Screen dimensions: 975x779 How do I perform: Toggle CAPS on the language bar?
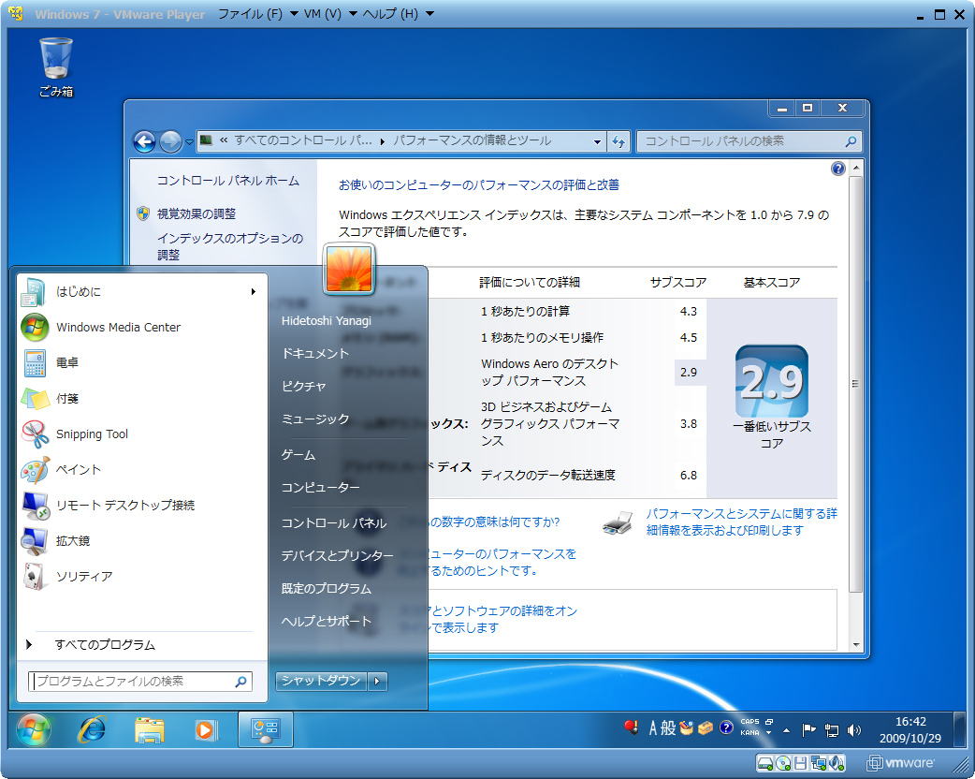(749, 722)
